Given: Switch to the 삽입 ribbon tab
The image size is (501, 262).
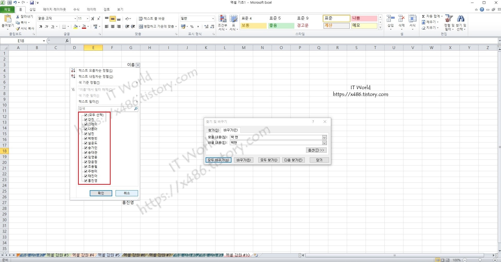Looking at the screenshot, I should [x=33, y=9].
